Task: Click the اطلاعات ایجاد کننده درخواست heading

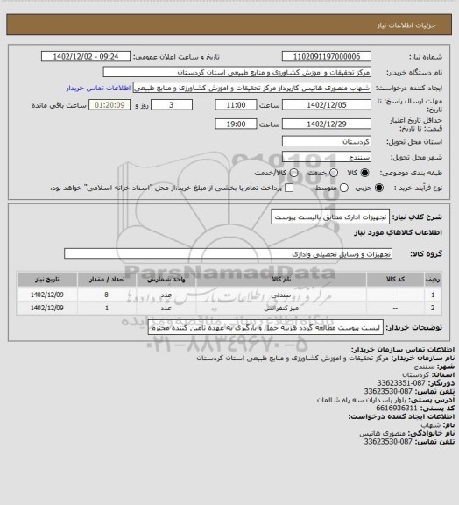Action: [401, 416]
